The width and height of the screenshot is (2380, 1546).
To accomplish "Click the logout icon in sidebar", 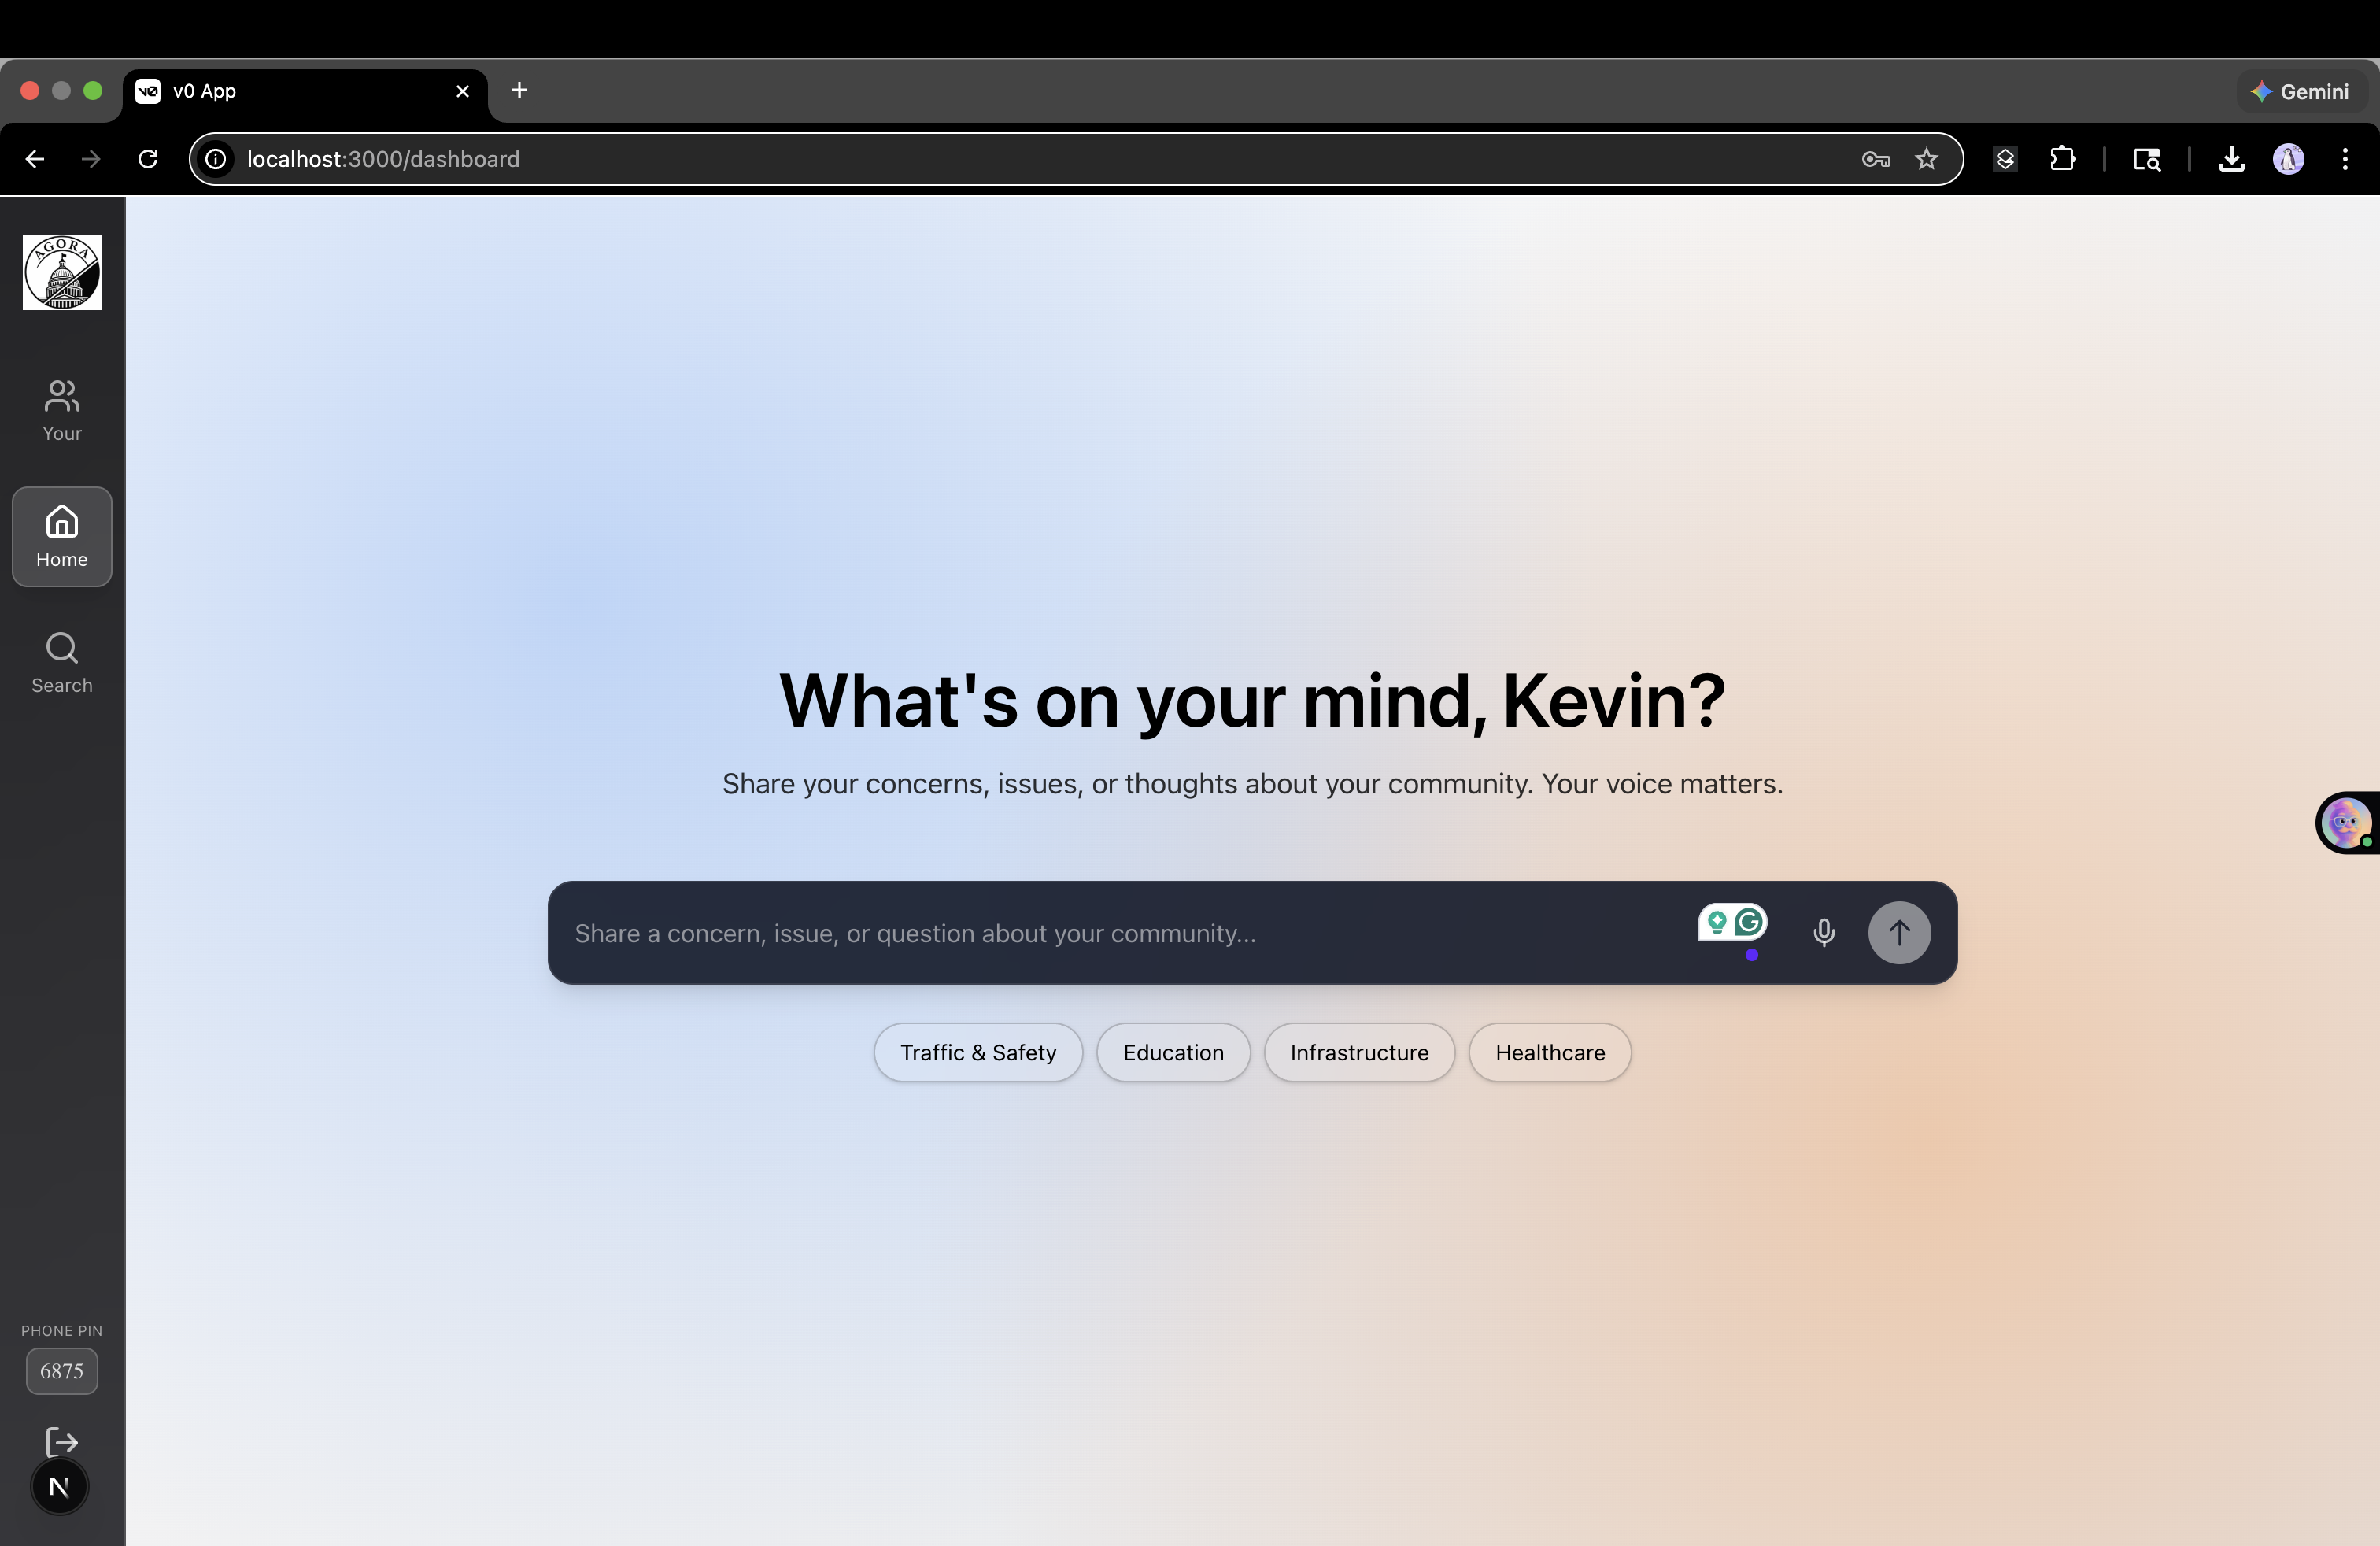I will (x=62, y=1442).
